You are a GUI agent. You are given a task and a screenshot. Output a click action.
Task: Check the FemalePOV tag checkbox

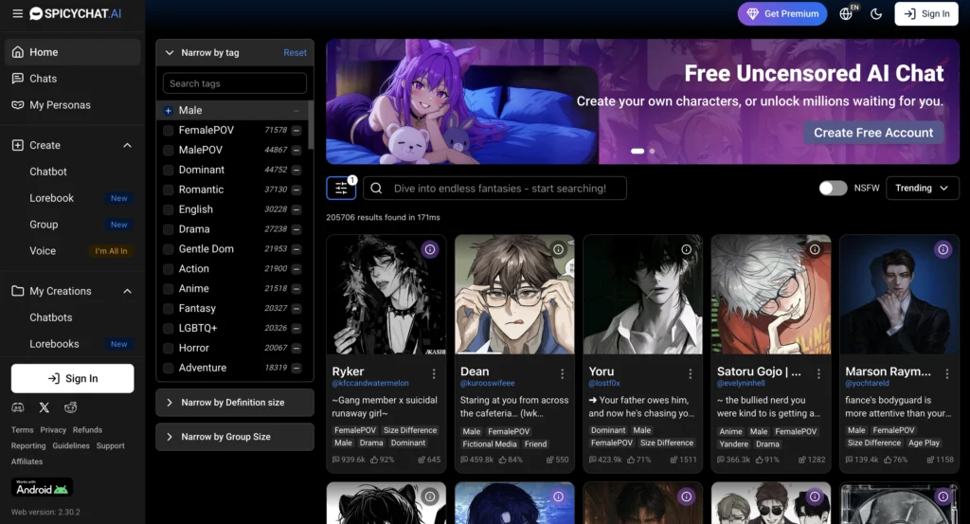(x=168, y=131)
